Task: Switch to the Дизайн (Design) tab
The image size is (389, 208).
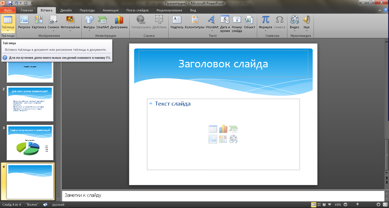Action: [66, 10]
